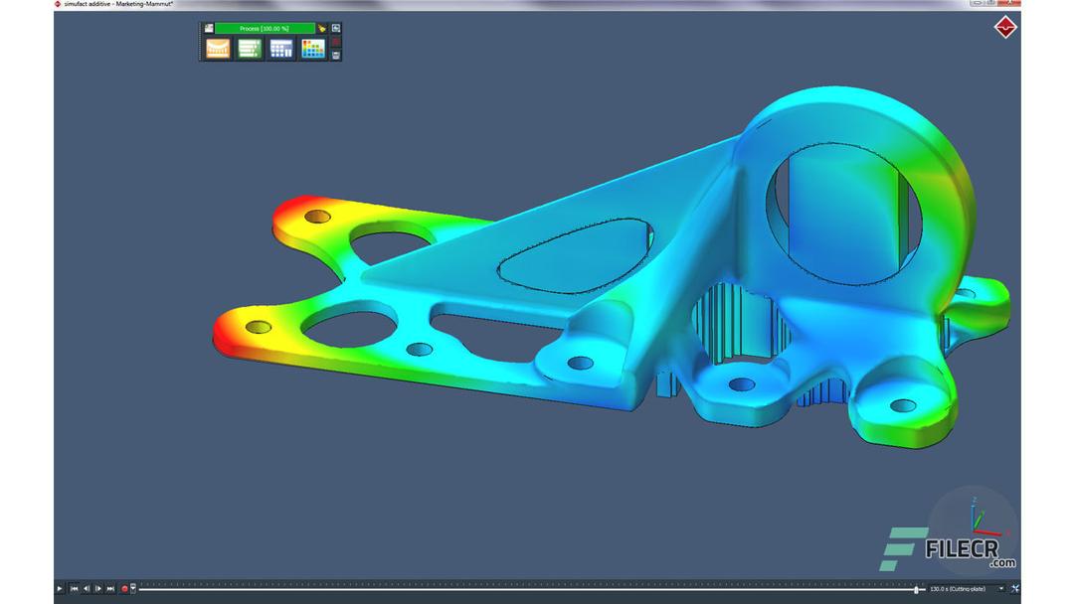Open the colored legend settings icon

tap(313, 49)
